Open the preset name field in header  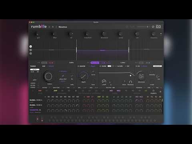63,27
